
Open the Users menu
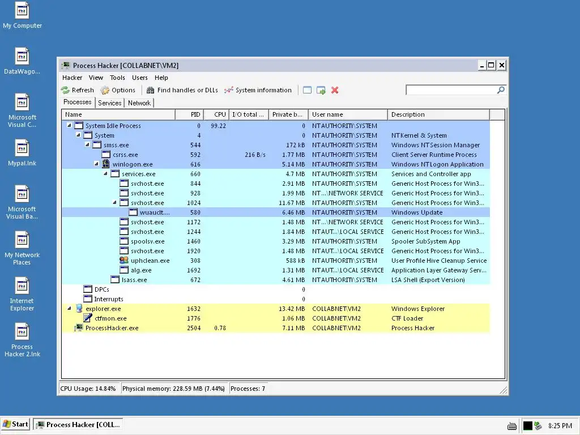(140, 78)
